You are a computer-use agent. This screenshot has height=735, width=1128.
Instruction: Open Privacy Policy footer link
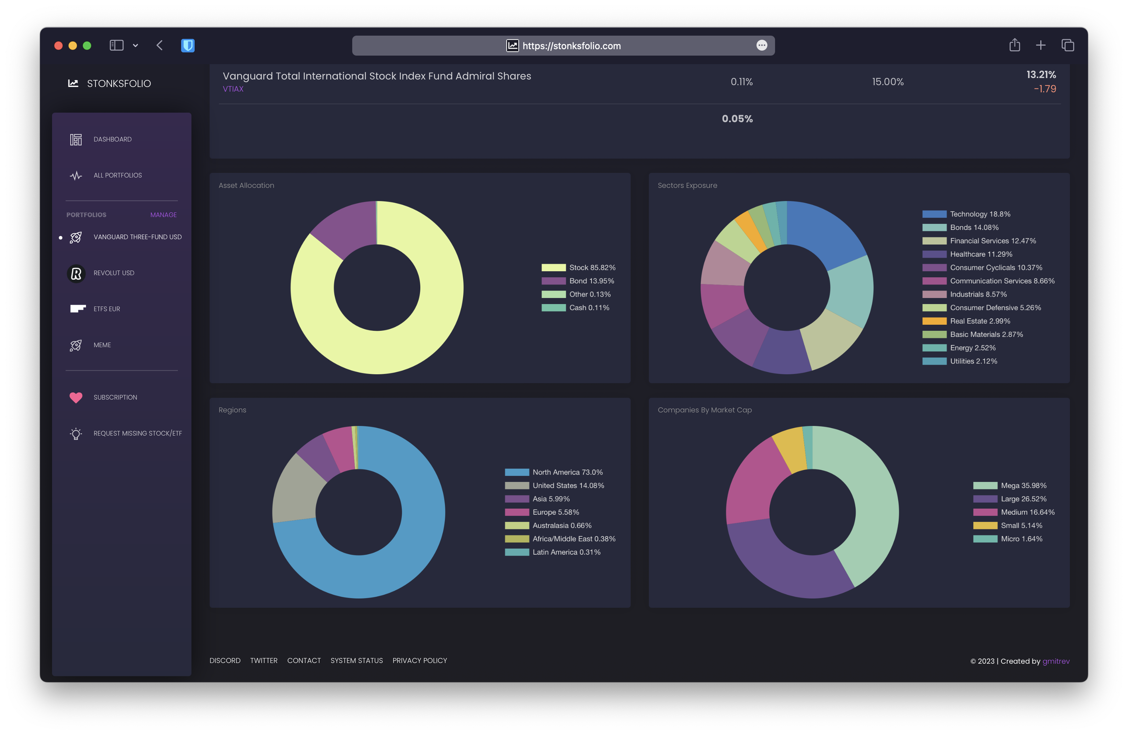point(420,661)
